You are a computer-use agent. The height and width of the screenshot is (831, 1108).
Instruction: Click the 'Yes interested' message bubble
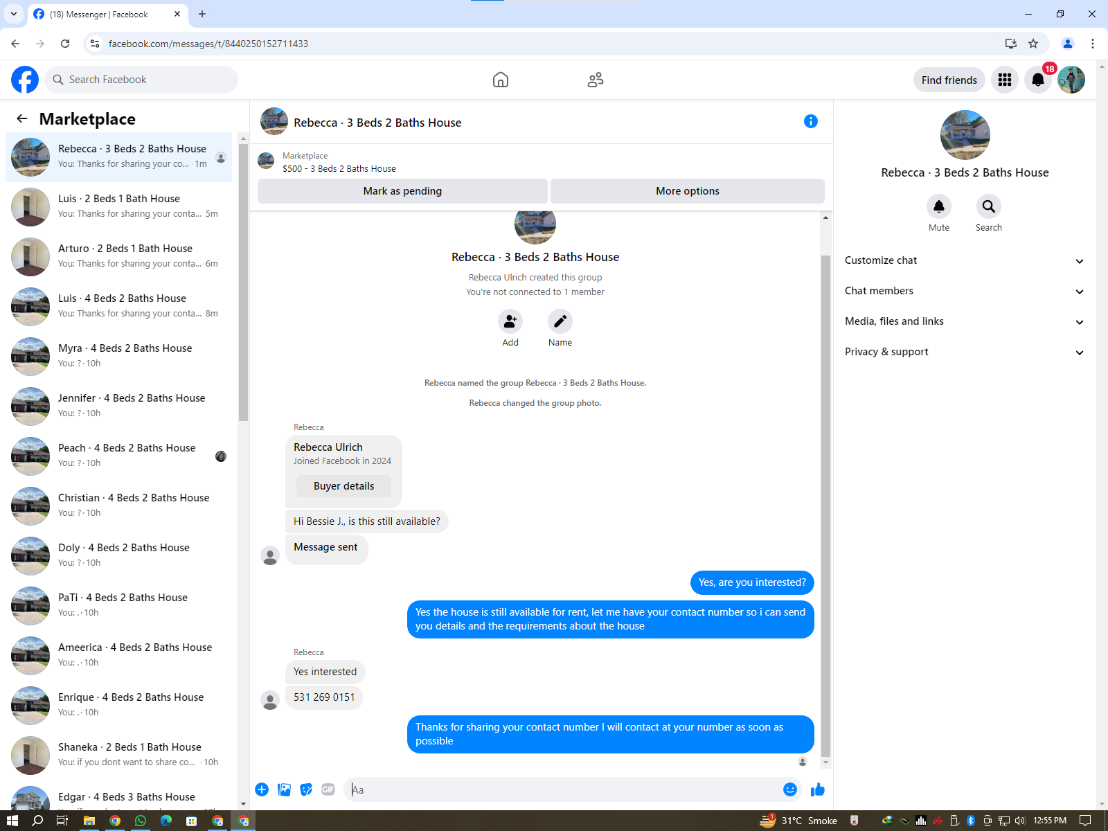pos(325,672)
